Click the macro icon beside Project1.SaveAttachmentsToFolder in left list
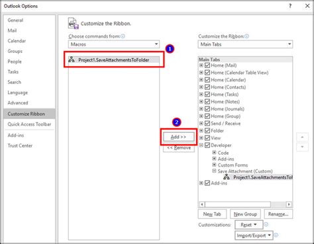 tap(72, 60)
